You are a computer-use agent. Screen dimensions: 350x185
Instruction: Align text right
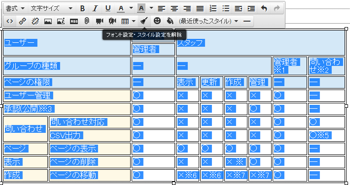pos(187,8)
